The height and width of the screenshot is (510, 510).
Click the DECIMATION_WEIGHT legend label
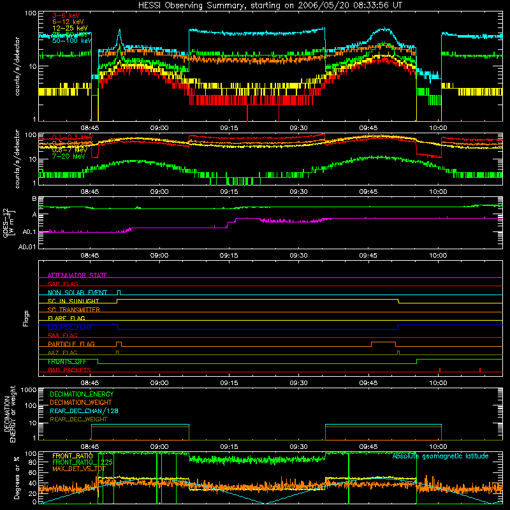[x=81, y=402]
